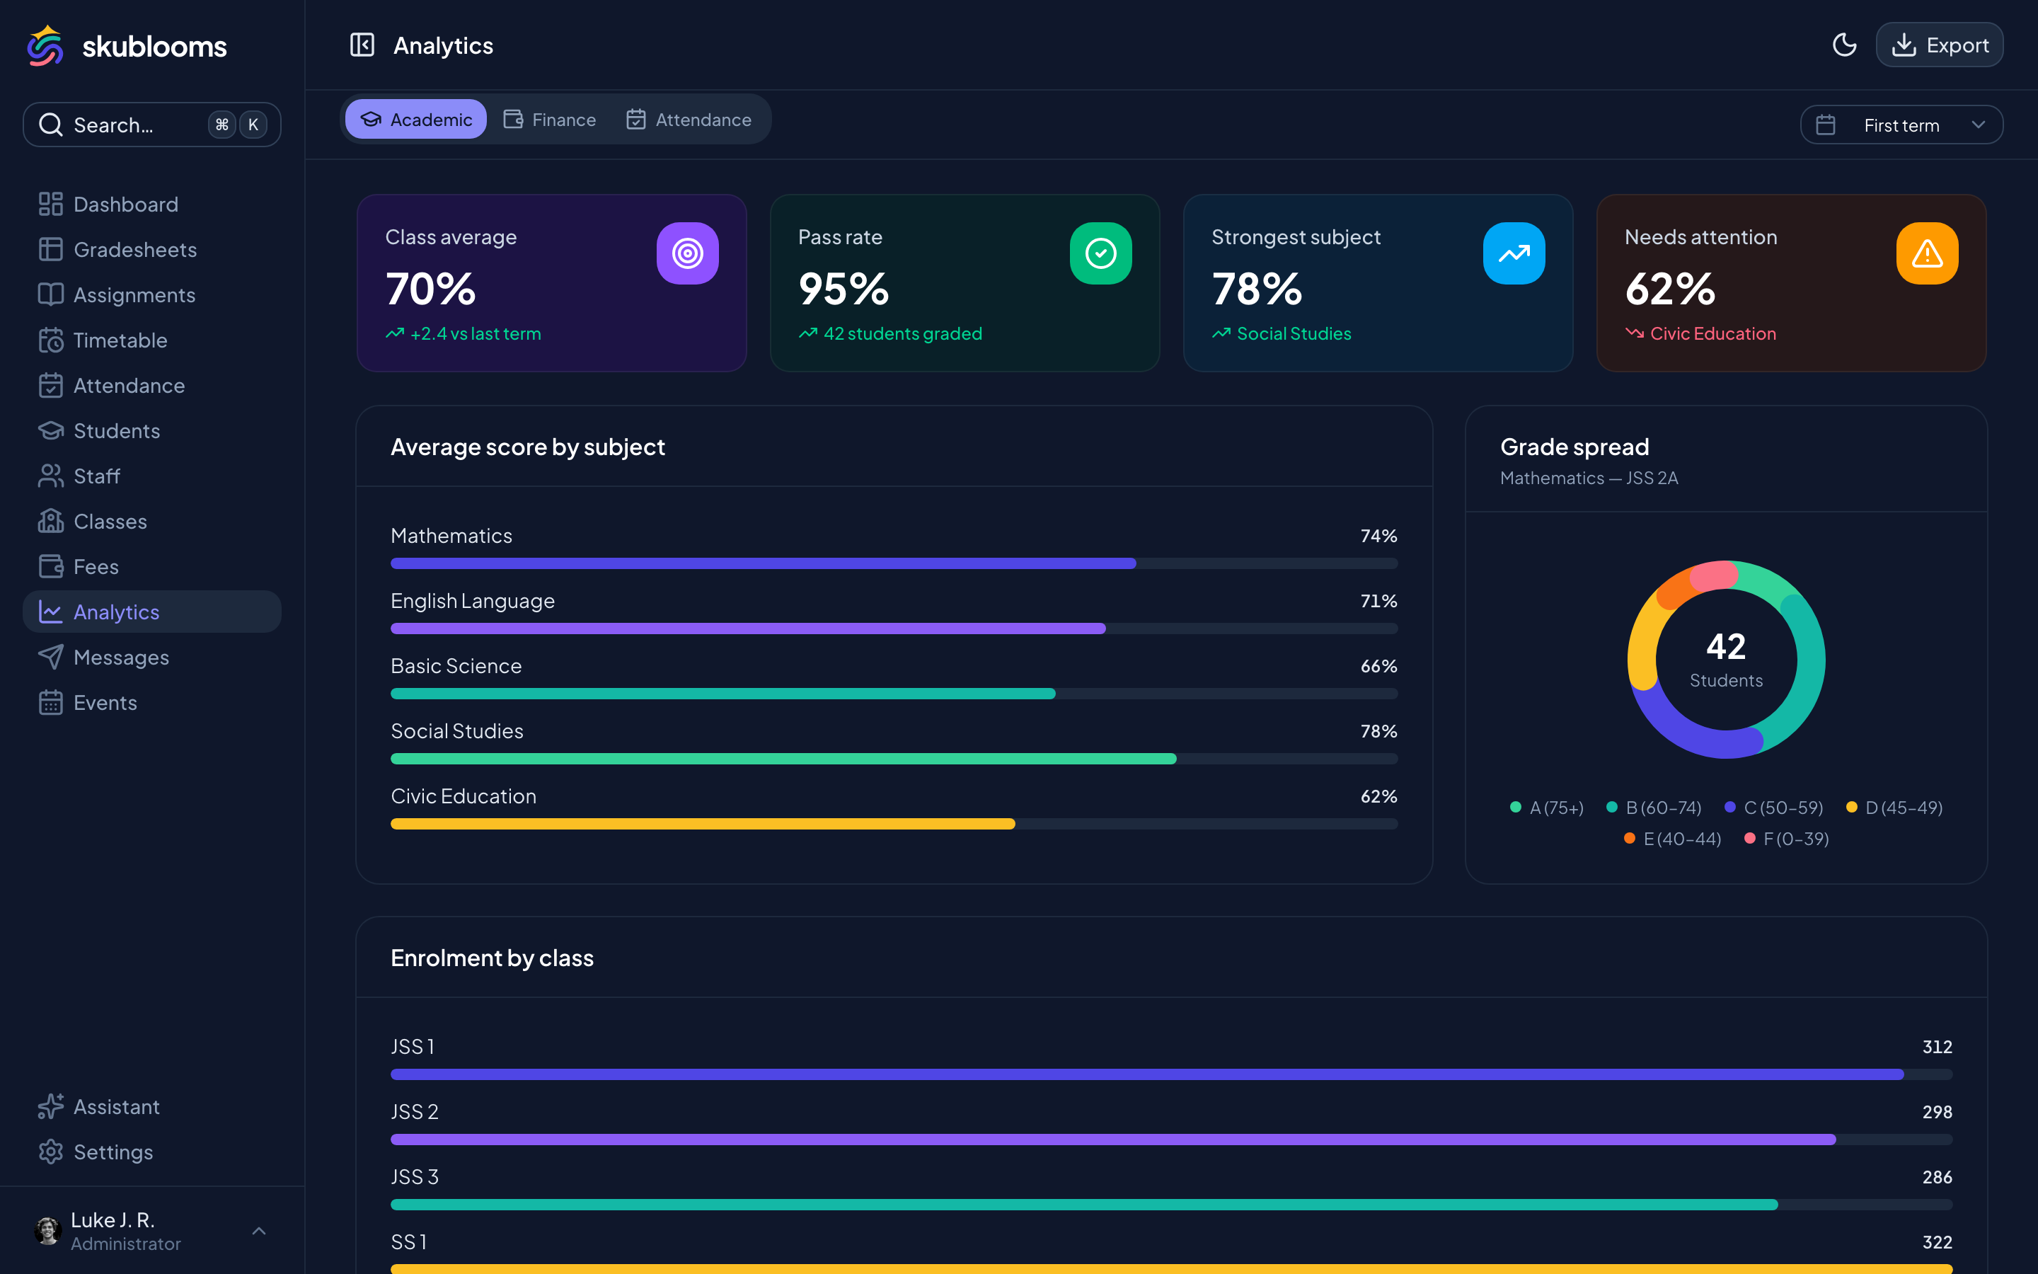The height and width of the screenshot is (1274, 2038).
Task: Click the 'Enrolment by class' heading
Action: [x=492, y=958]
